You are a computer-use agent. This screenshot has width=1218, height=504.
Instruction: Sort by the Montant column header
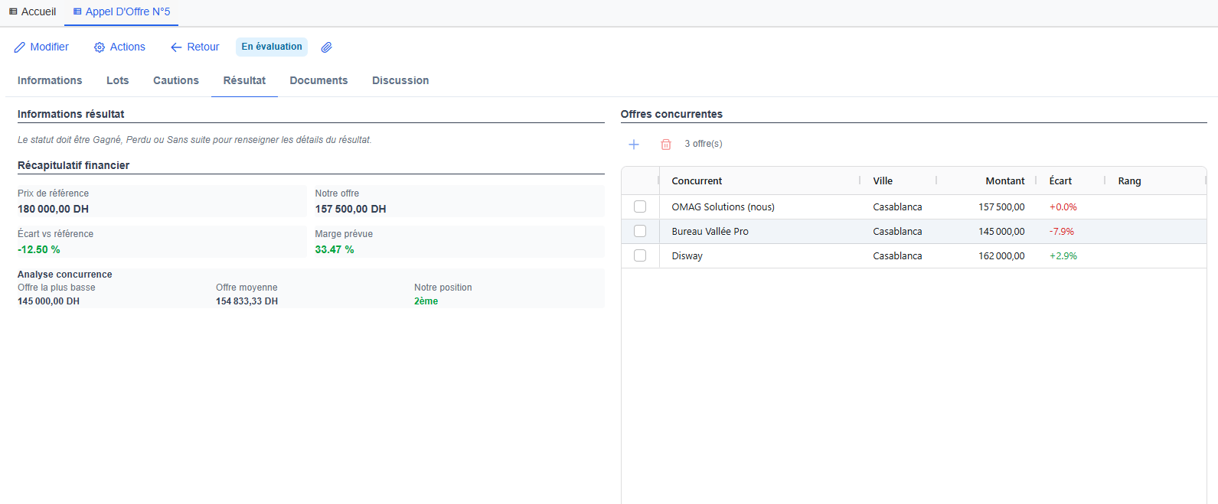click(1004, 181)
